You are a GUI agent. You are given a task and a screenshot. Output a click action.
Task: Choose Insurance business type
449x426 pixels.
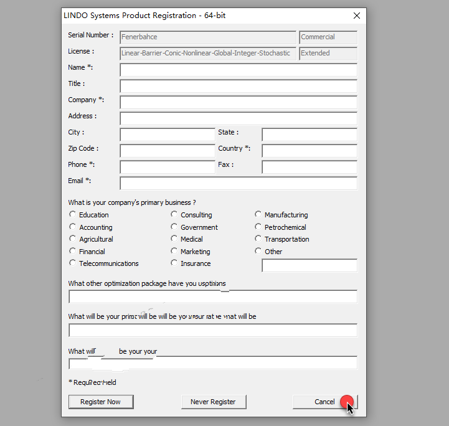174,263
